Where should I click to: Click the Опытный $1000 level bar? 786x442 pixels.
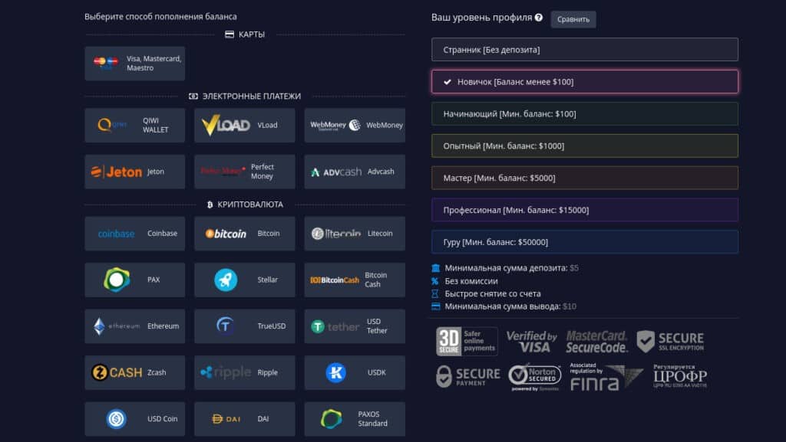click(x=584, y=146)
